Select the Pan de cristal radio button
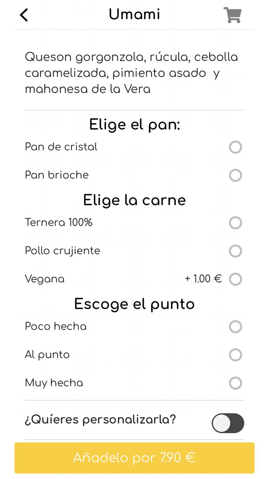This screenshot has width=269, height=479. 235,147
